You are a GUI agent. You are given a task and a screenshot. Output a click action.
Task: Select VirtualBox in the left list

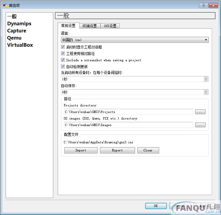click(x=20, y=45)
